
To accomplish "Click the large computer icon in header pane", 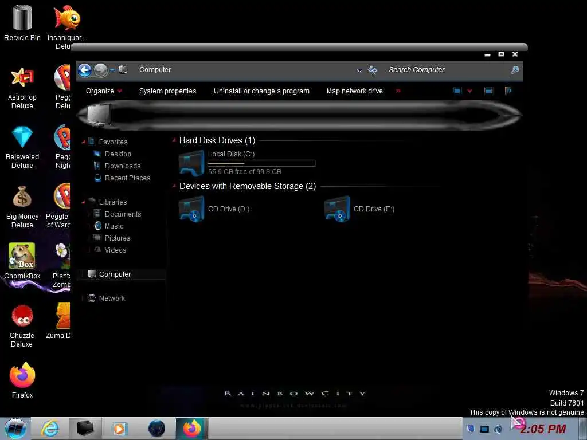I will [x=99, y=115].
